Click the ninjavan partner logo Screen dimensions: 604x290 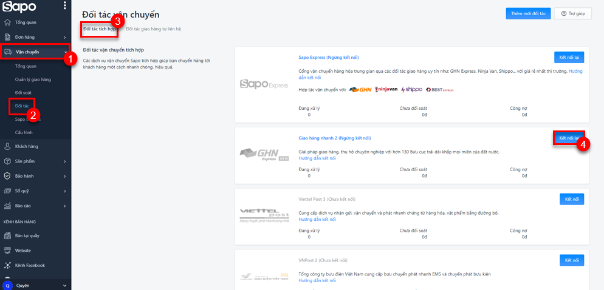(386, 90)
